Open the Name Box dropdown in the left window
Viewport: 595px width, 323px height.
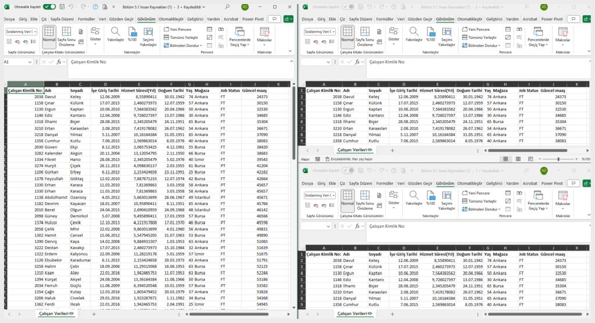coord(30,62)
